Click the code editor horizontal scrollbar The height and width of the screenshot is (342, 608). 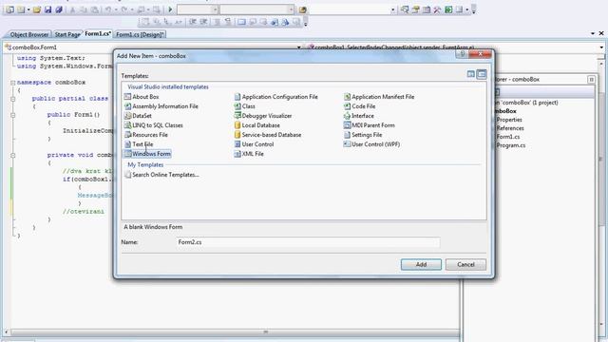235,332
